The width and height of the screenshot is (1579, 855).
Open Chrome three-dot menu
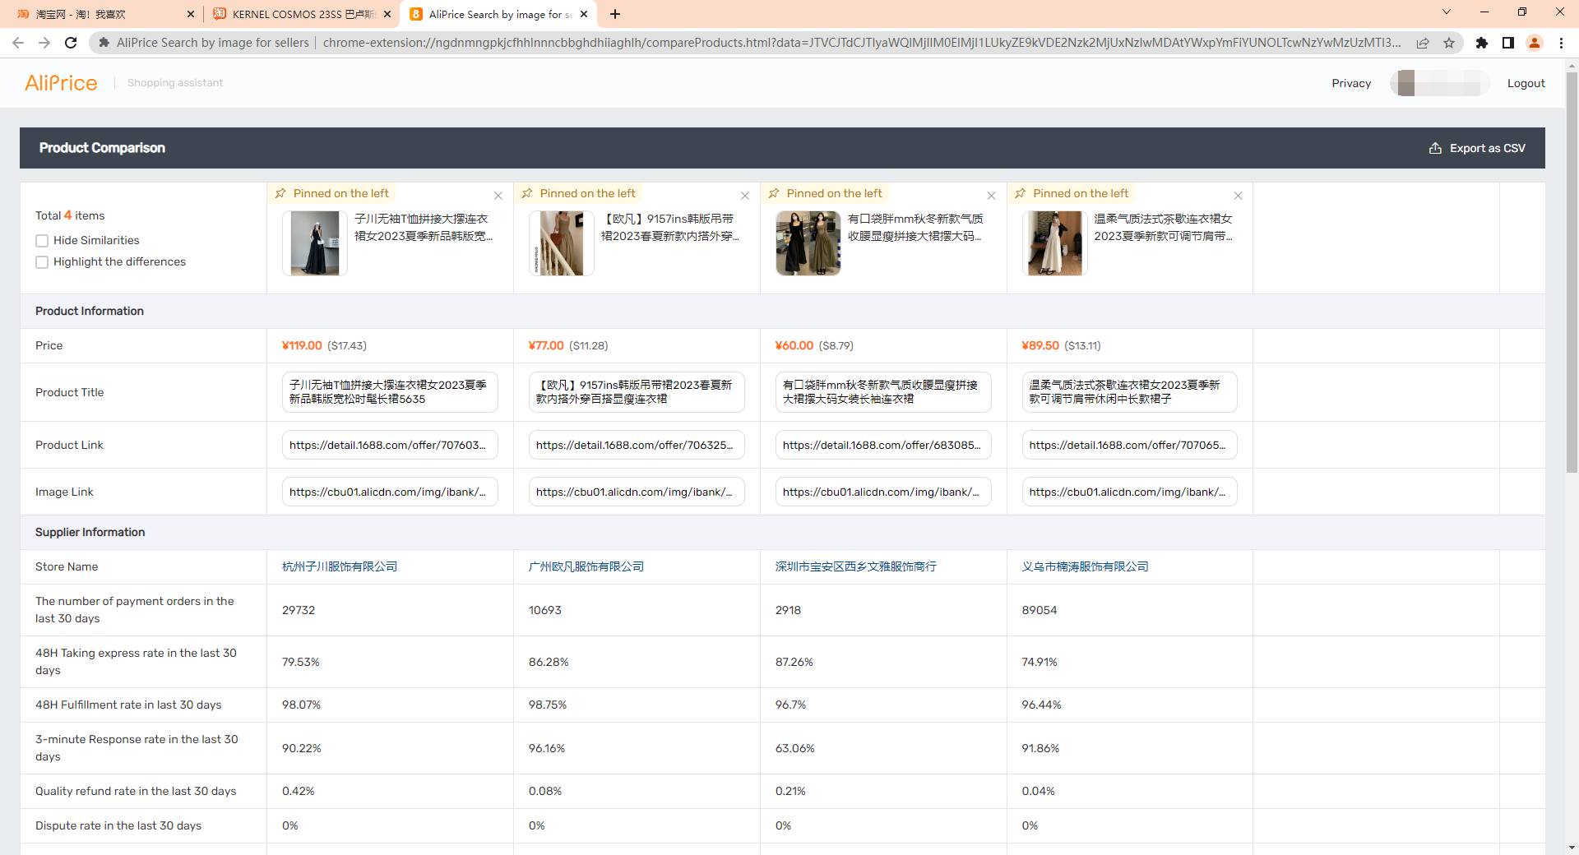[1561, 43]
